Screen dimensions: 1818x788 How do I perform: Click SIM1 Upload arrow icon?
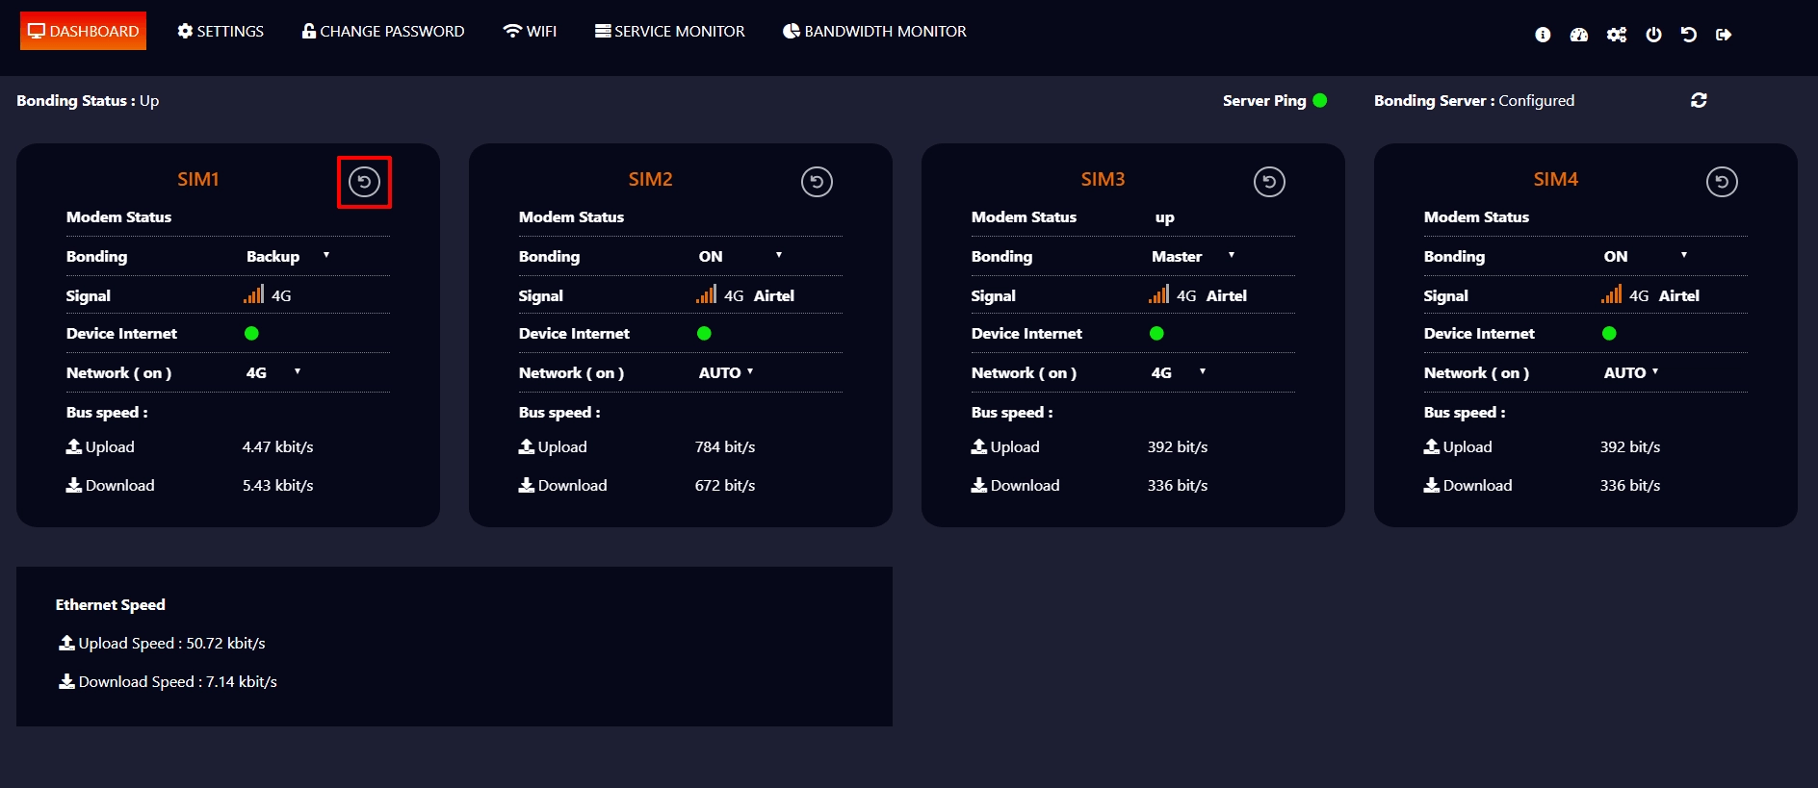click(73, 446)
